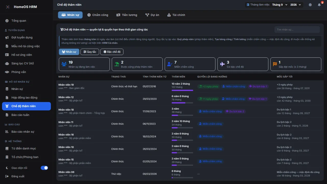Click the Nhân viên 12 seniority progress bar
The image size is (327, 184).
[182, 103]
